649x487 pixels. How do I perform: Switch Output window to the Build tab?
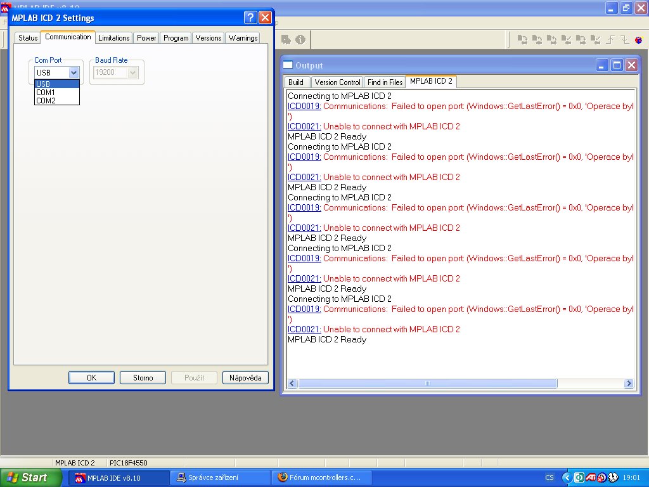pos(296,82)
